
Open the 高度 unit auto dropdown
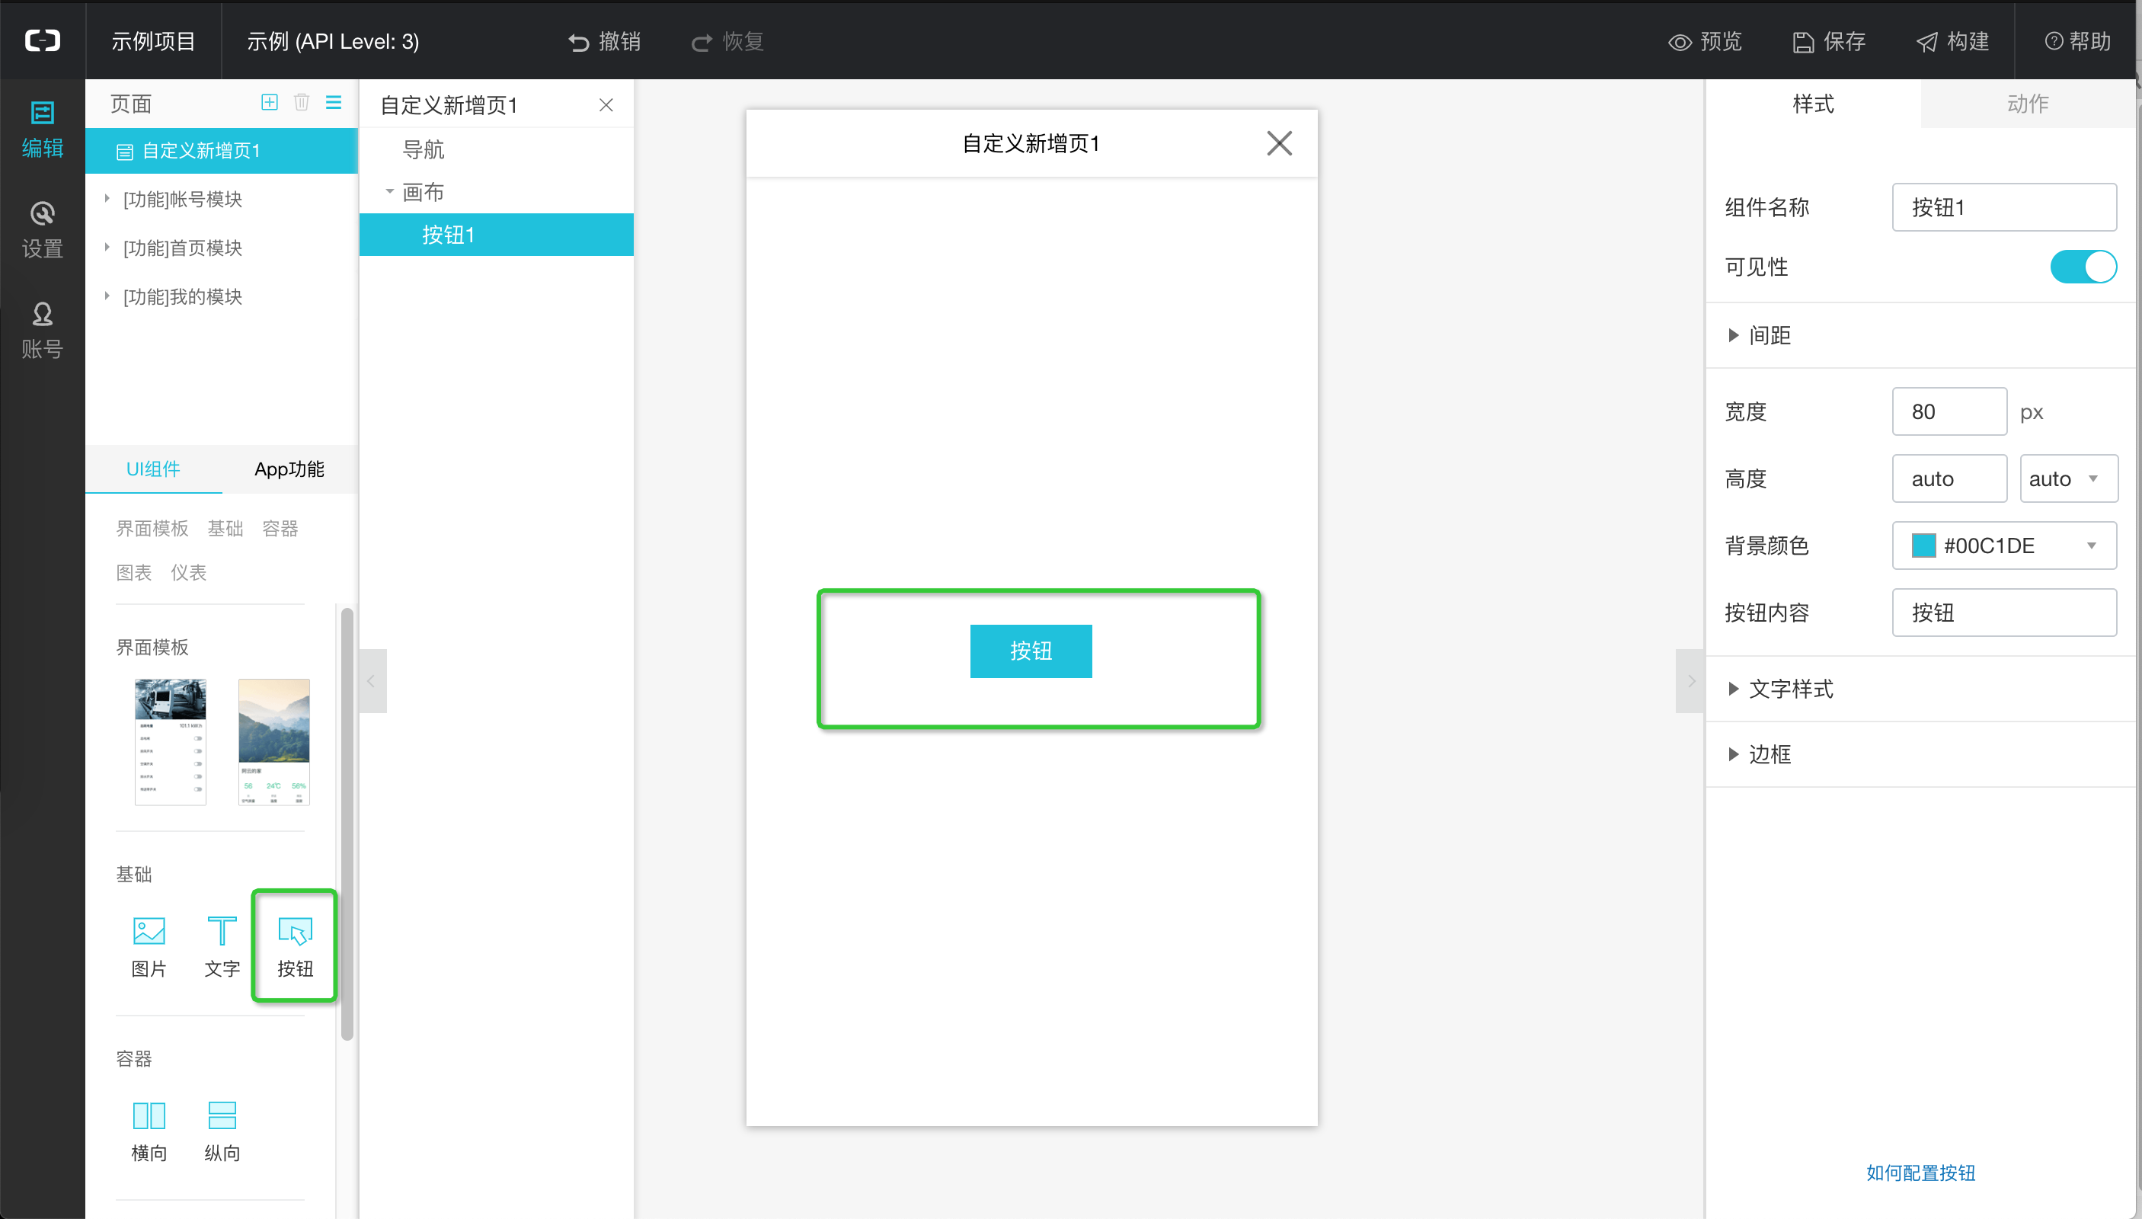pyautogui.click(x=2068, y=479)
